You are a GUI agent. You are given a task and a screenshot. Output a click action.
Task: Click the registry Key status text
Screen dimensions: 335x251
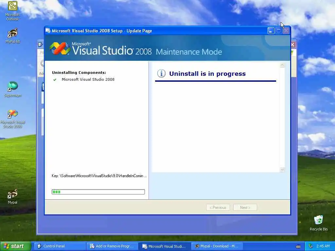pyautogui.click(x=99, y=176)
